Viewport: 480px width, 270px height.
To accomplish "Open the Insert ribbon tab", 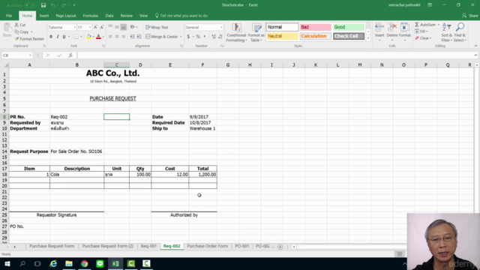I will pyautogui.click(x=44, y=16).
